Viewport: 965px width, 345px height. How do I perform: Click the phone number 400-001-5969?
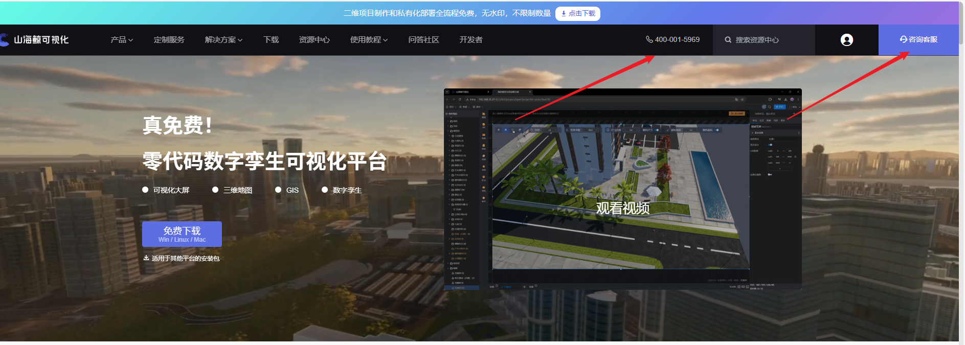pyautogui.click(x=677, y=39)
